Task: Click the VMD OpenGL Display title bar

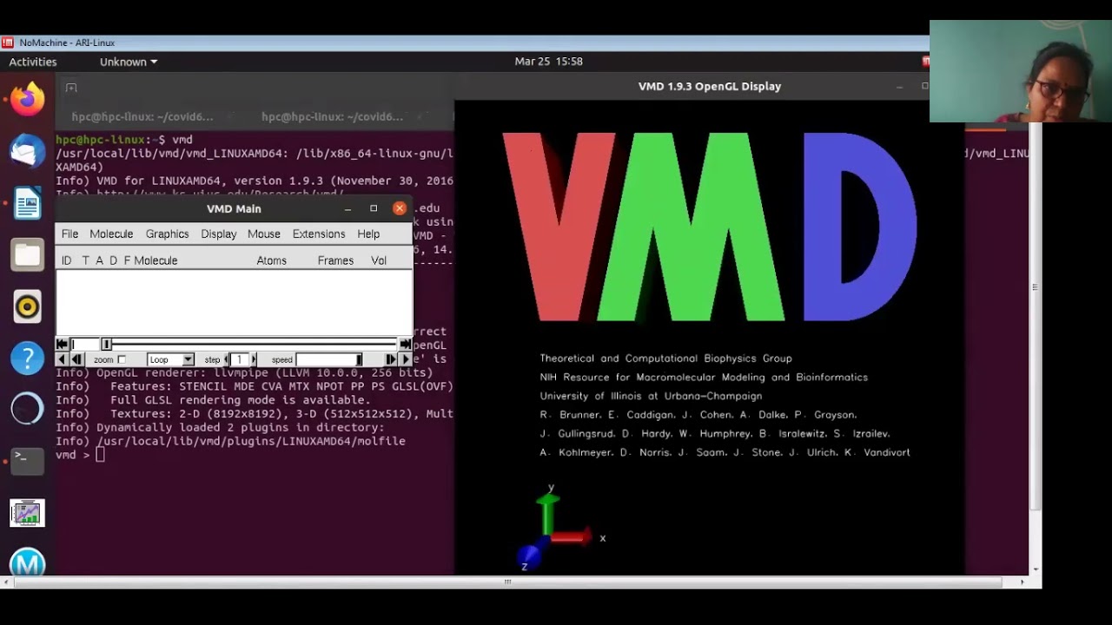Action: coord(709,86)
